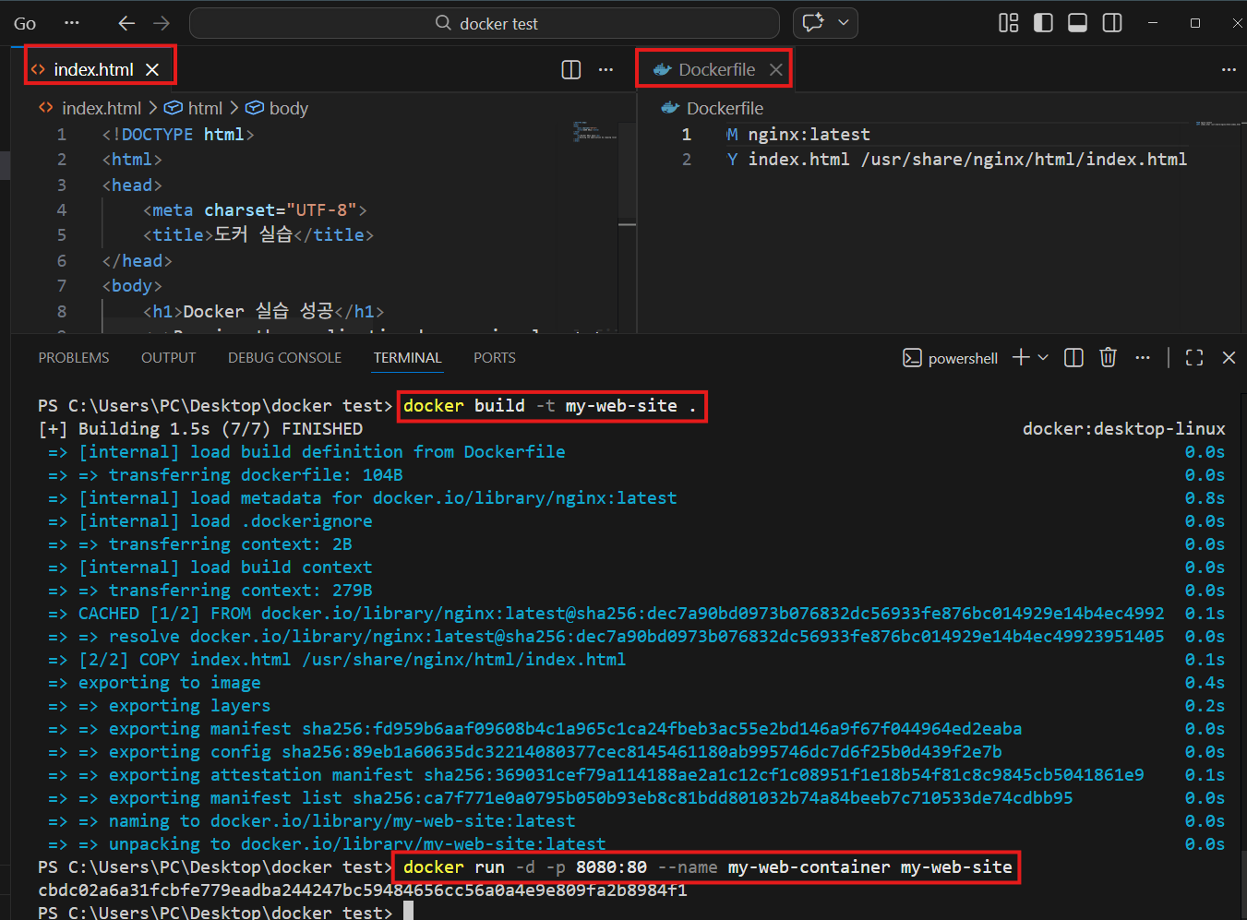Go back with the left arrow

point(126,23)
